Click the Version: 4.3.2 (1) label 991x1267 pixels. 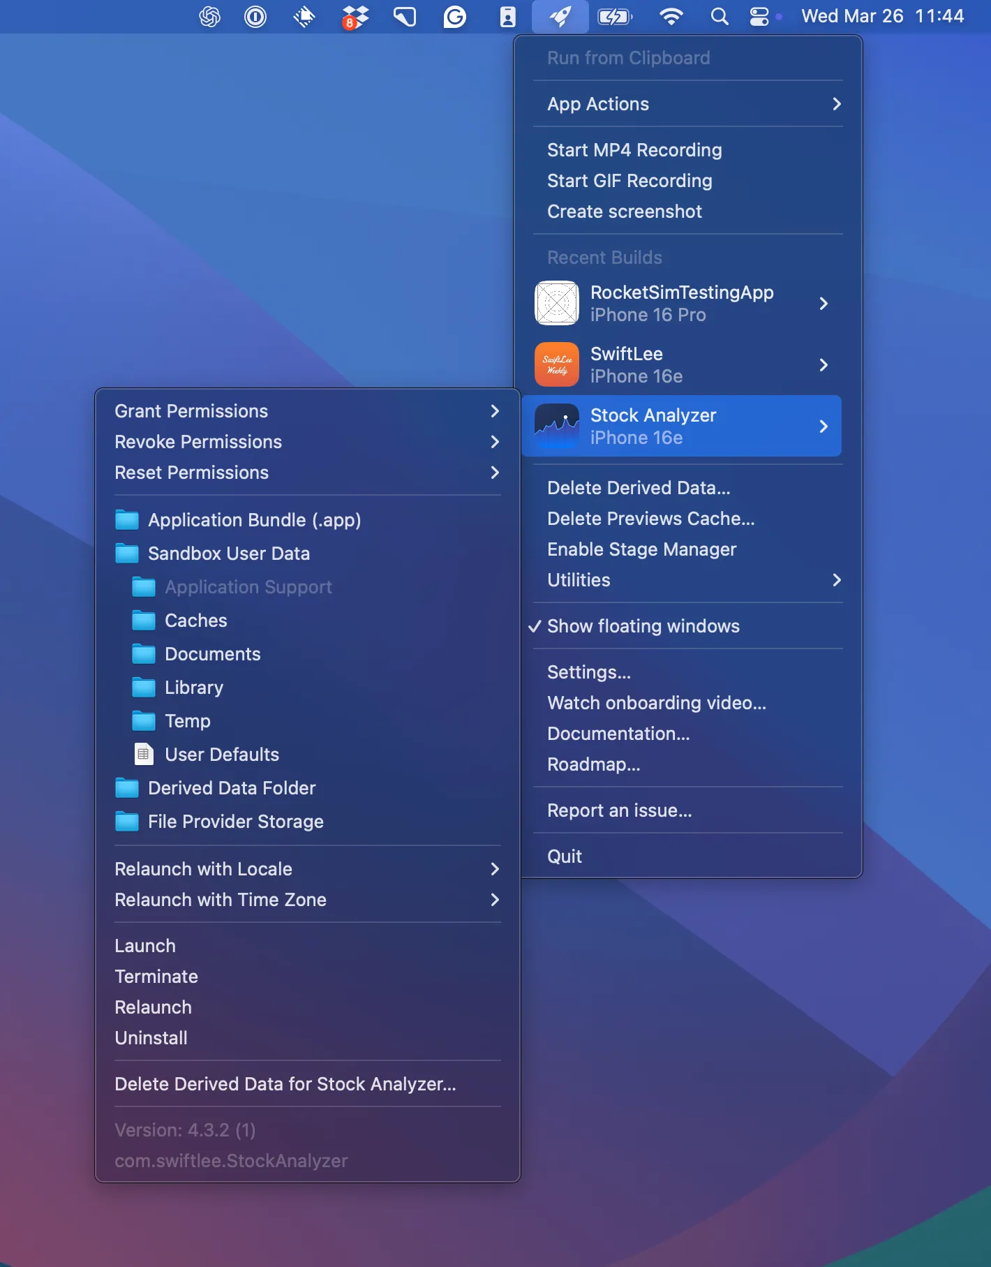pos(185,1130)
